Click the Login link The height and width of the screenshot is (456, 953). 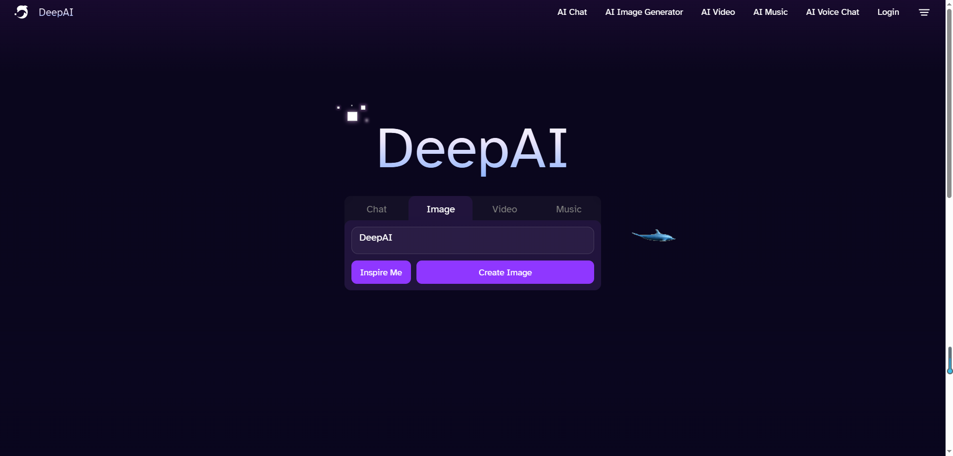click(888, 12)
